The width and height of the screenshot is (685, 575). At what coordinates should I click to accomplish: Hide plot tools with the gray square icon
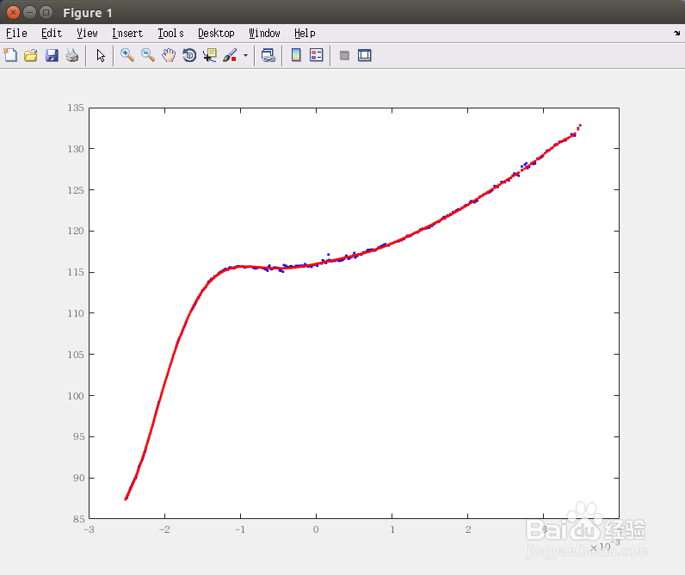(x=344, y=55)
